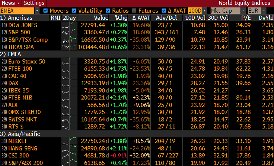Click S&P 500 Adv/Dcl 343 / 161
The height and width of the screenshot is (166, 274).
[166, 32]
